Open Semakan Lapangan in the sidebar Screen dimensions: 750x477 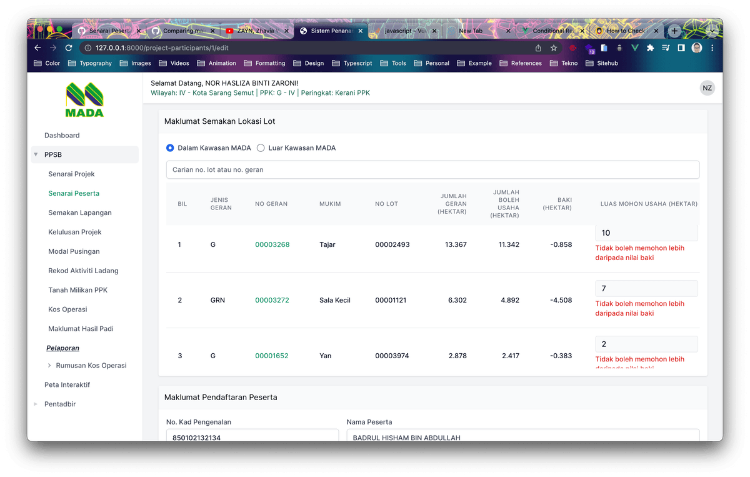pyautogui.click(x=79, y=213)
